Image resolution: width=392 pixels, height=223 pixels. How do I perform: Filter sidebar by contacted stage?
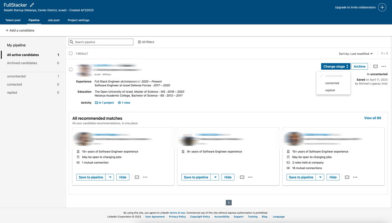pyautogui.click(x=33, y=84)
